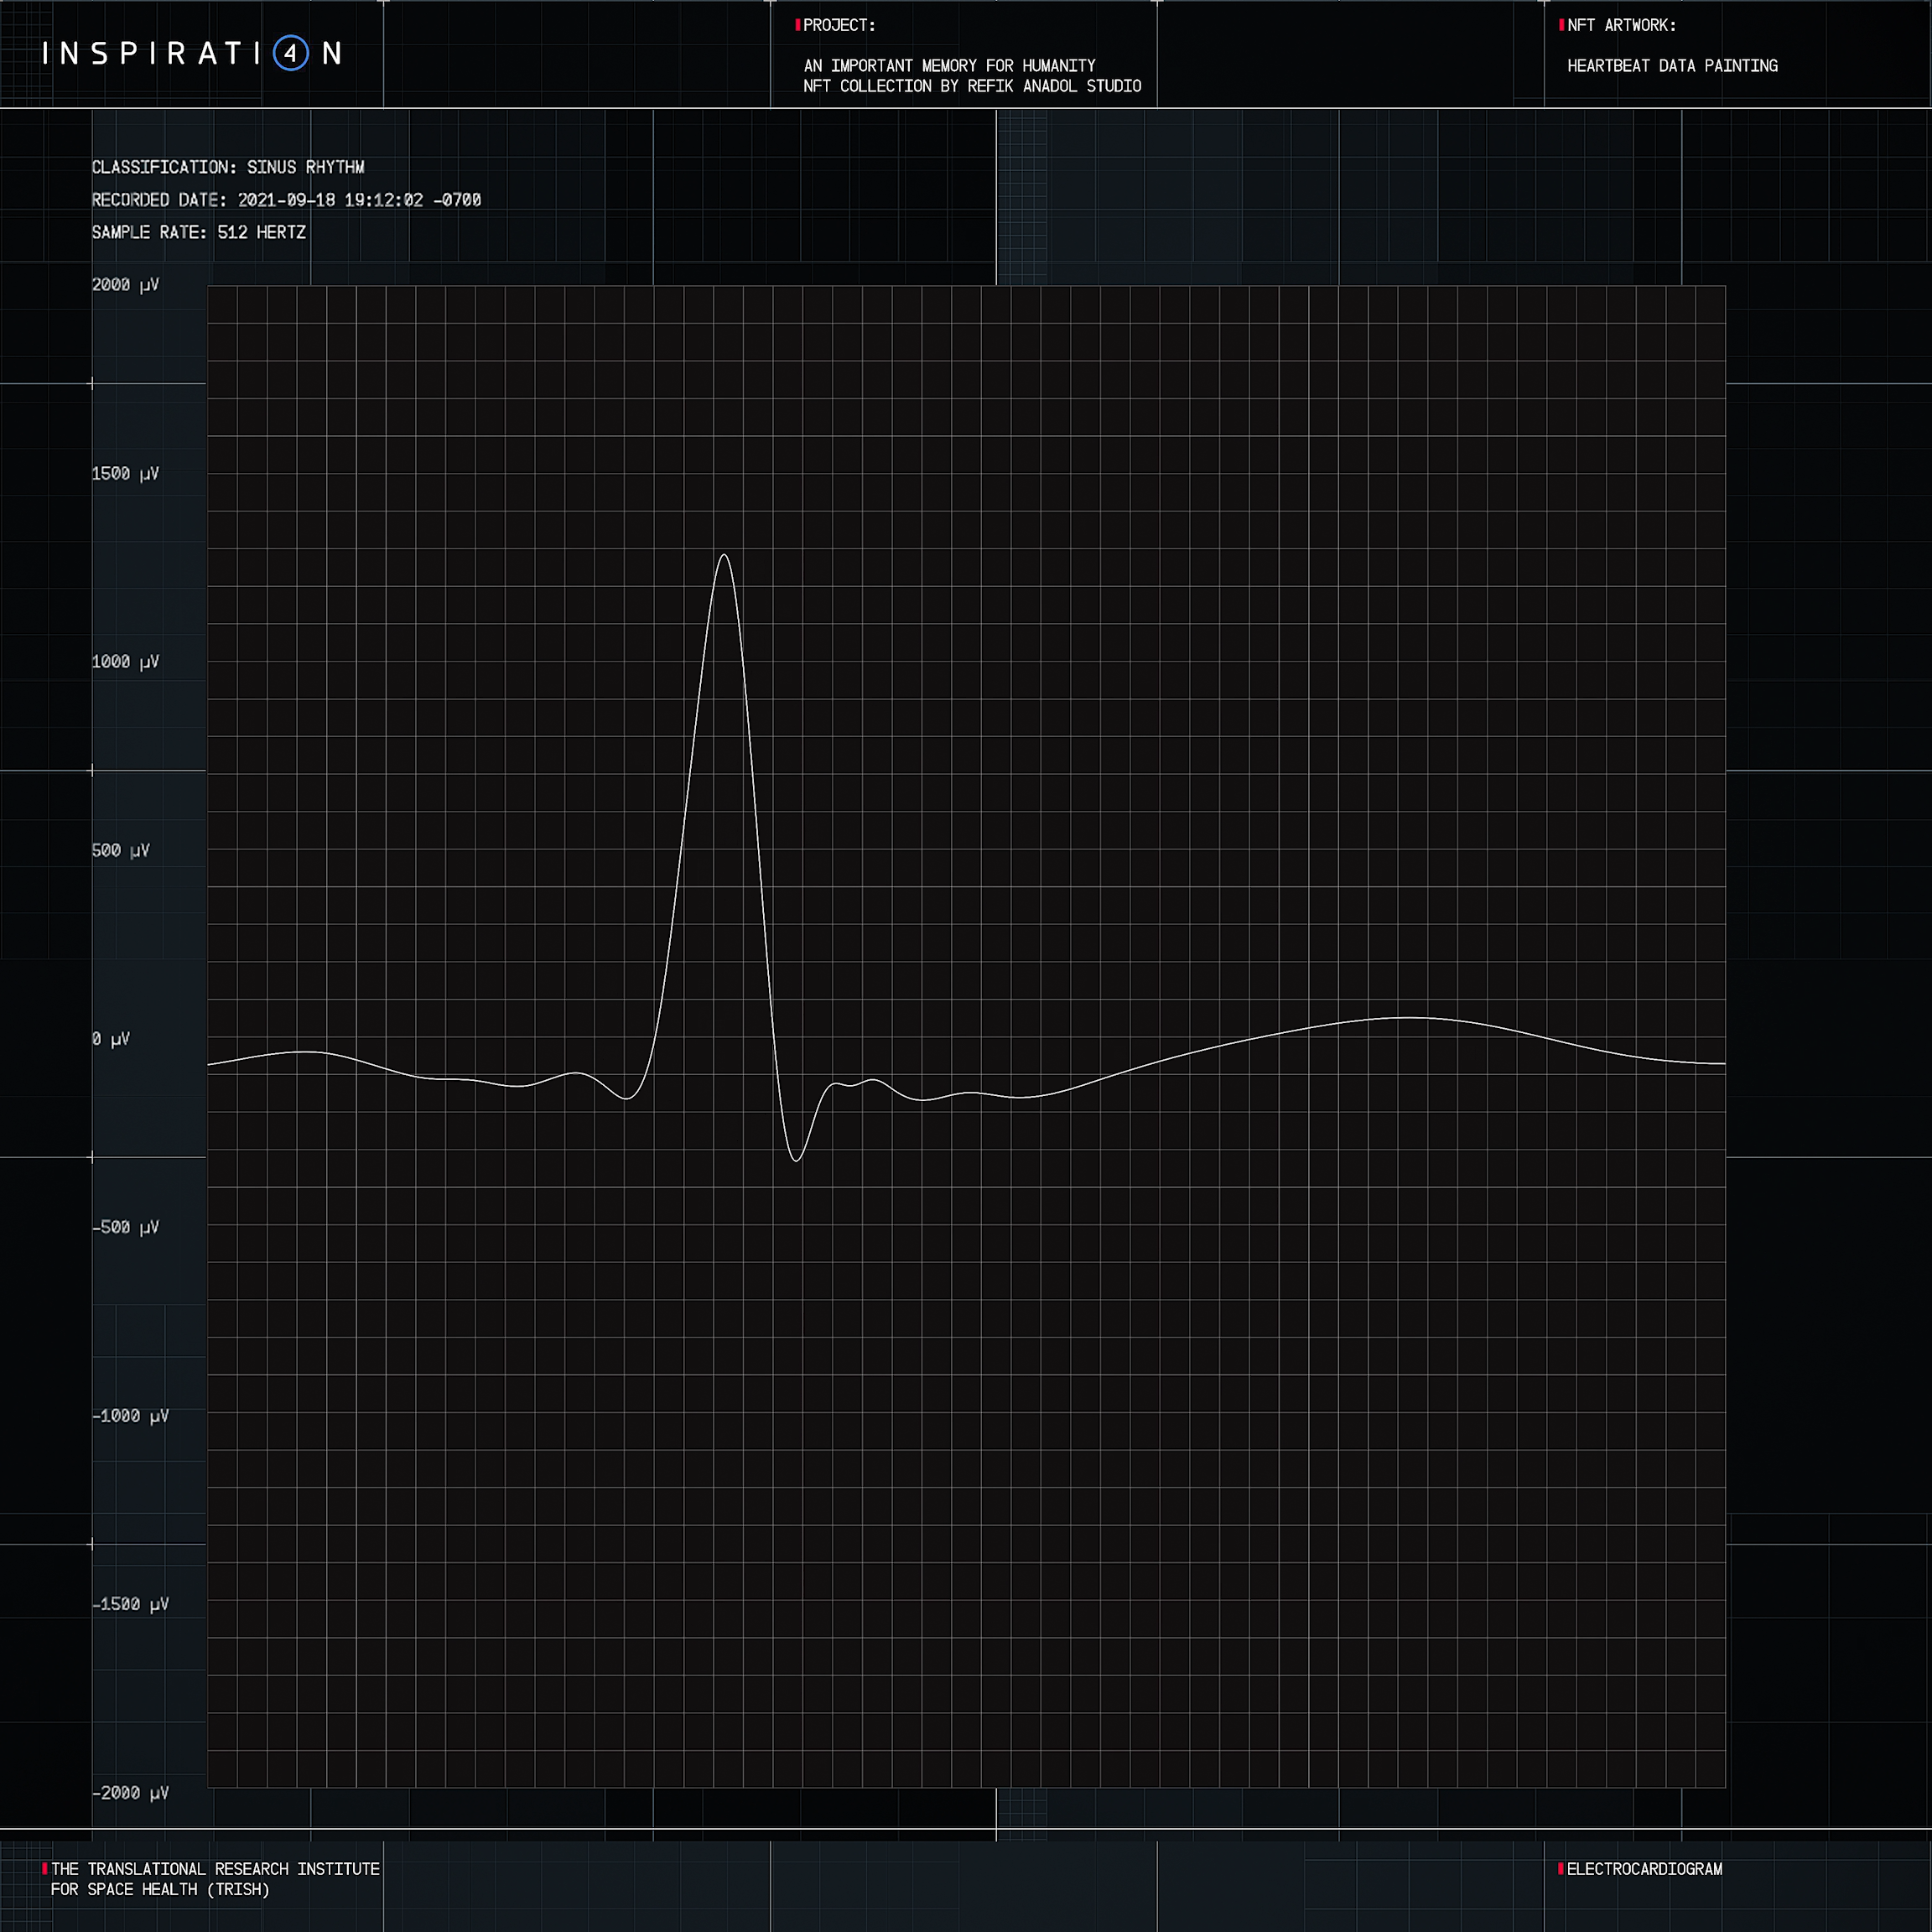Screen dimensions: 1932x1932
Task: Click the red indicator next to NFT ARTWORK
Action: [x=1561, y=26]
